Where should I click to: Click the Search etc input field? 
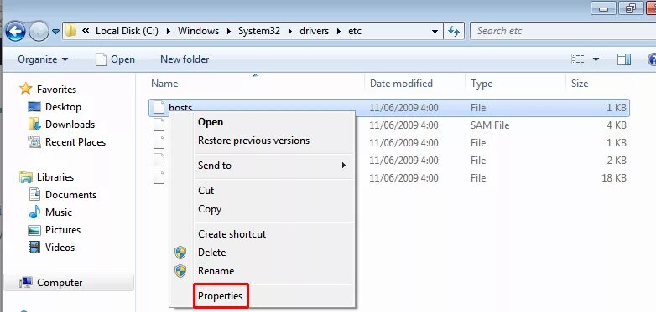pos(563,31)
